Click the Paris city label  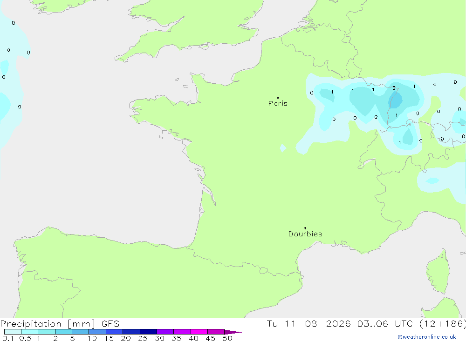[278, 103]
